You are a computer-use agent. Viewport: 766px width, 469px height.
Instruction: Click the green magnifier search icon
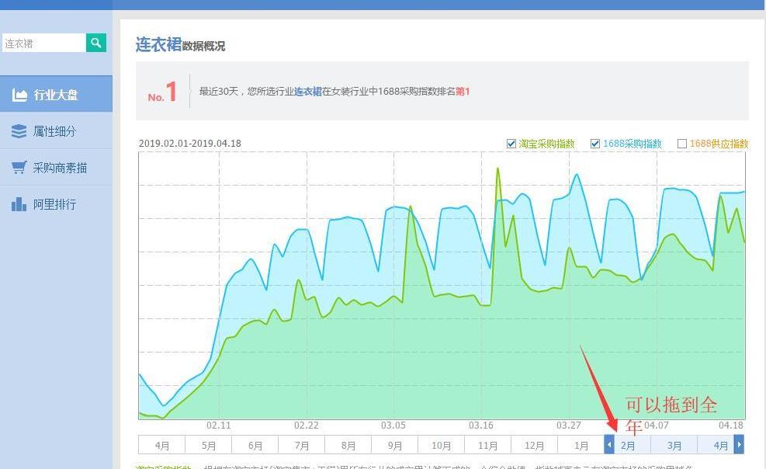coord(95,43)
